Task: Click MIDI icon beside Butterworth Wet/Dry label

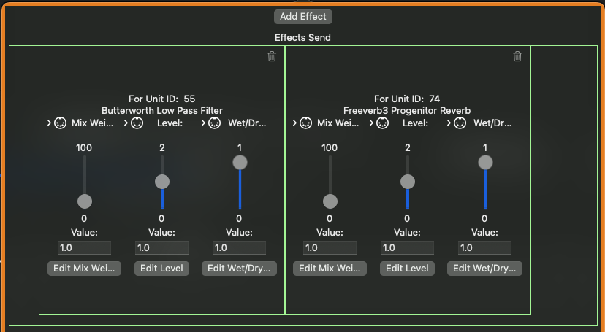Action: 215,123
